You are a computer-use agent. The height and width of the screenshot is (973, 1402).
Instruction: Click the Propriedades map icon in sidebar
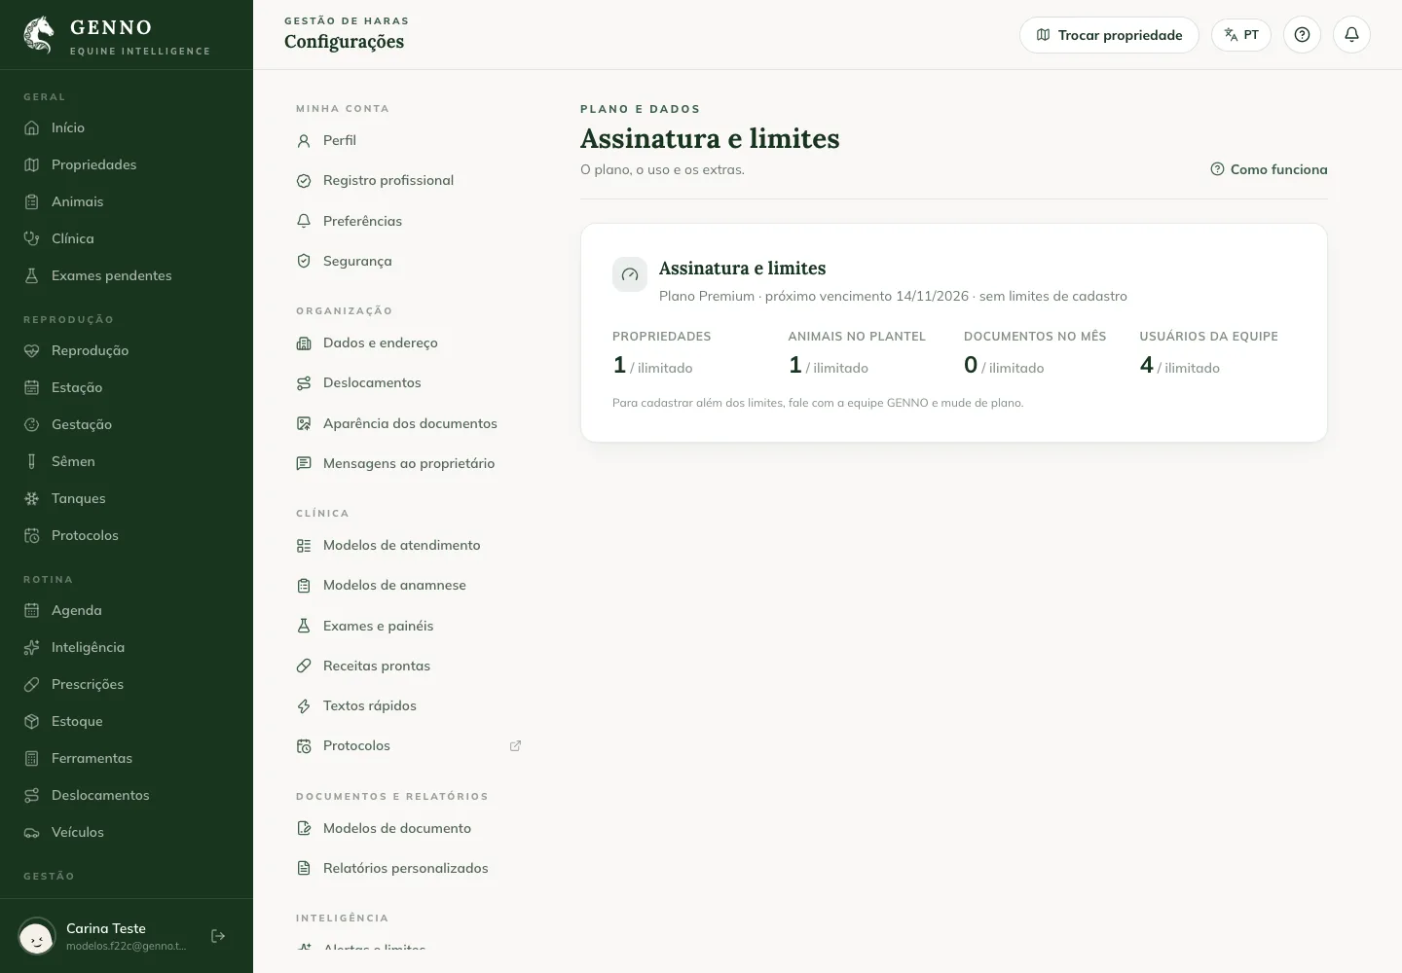32,164
